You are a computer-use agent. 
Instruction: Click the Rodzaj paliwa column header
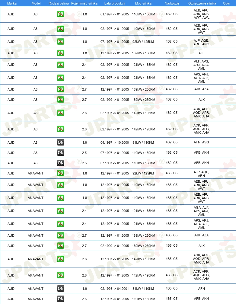[59, 3]
